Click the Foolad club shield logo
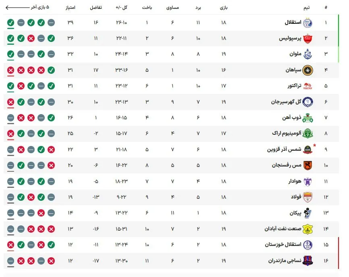349x277 pixels. click(x=308, y=197)
